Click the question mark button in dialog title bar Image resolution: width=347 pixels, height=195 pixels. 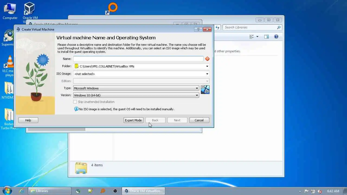pos(198,29)
